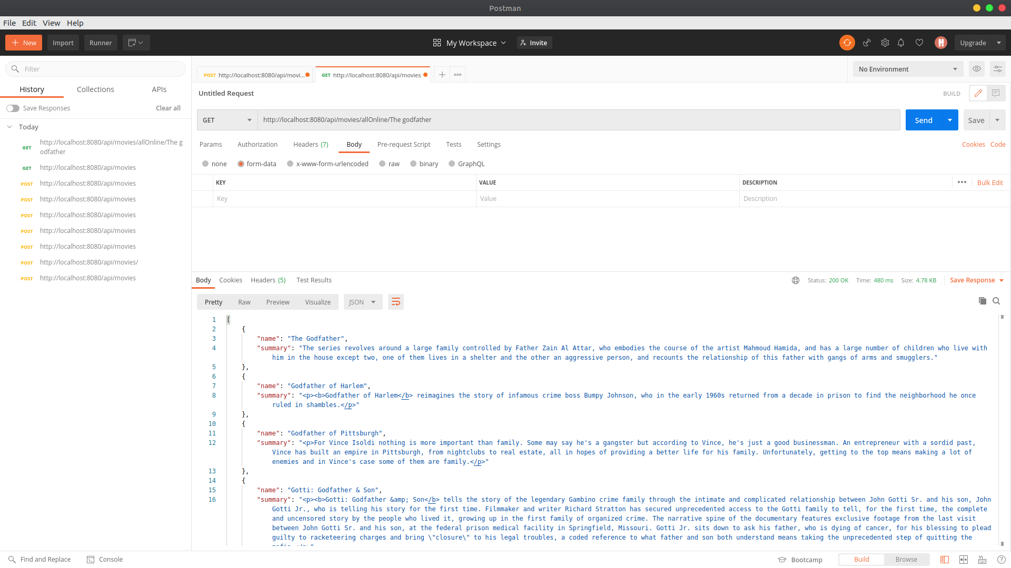Switch to the Raw response view
The image size is (1011, 568).
coord(244,302)
